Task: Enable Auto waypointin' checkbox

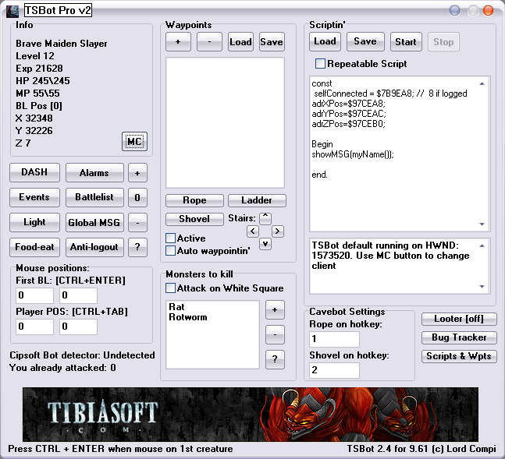Action: [x=171, y=251]
